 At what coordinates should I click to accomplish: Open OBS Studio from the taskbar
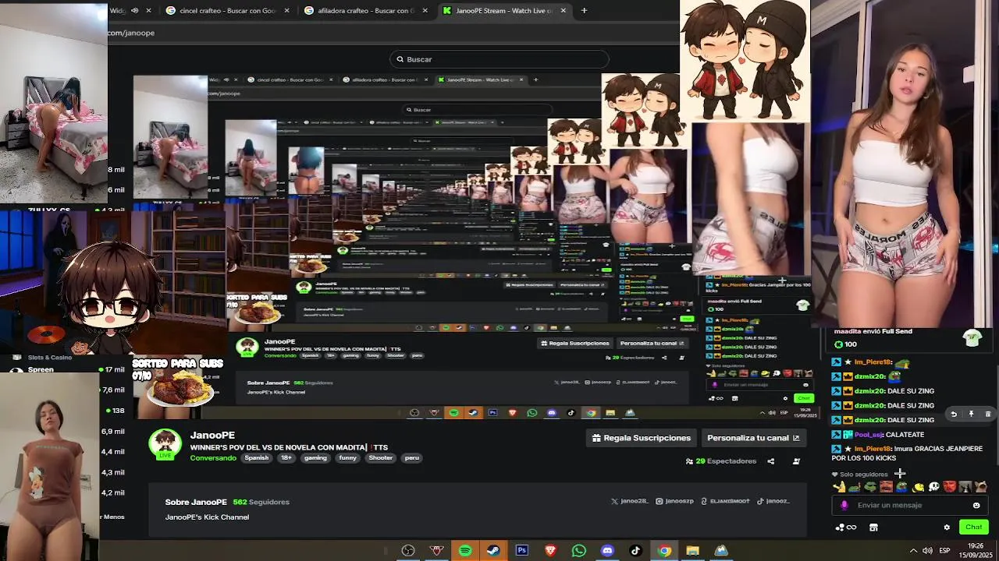408,551
